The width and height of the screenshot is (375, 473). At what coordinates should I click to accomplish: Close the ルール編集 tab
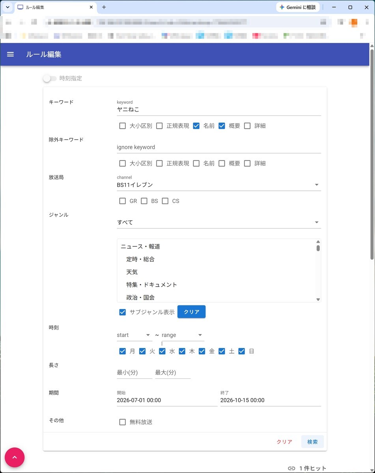click(91, 7)
